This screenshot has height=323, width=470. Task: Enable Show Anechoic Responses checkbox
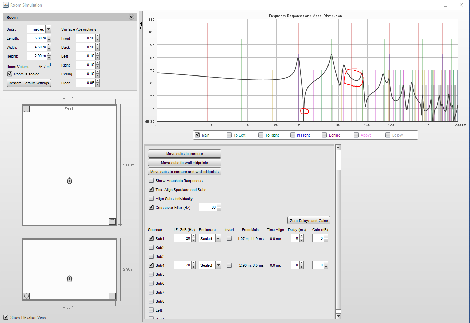[x=151, y=180]
